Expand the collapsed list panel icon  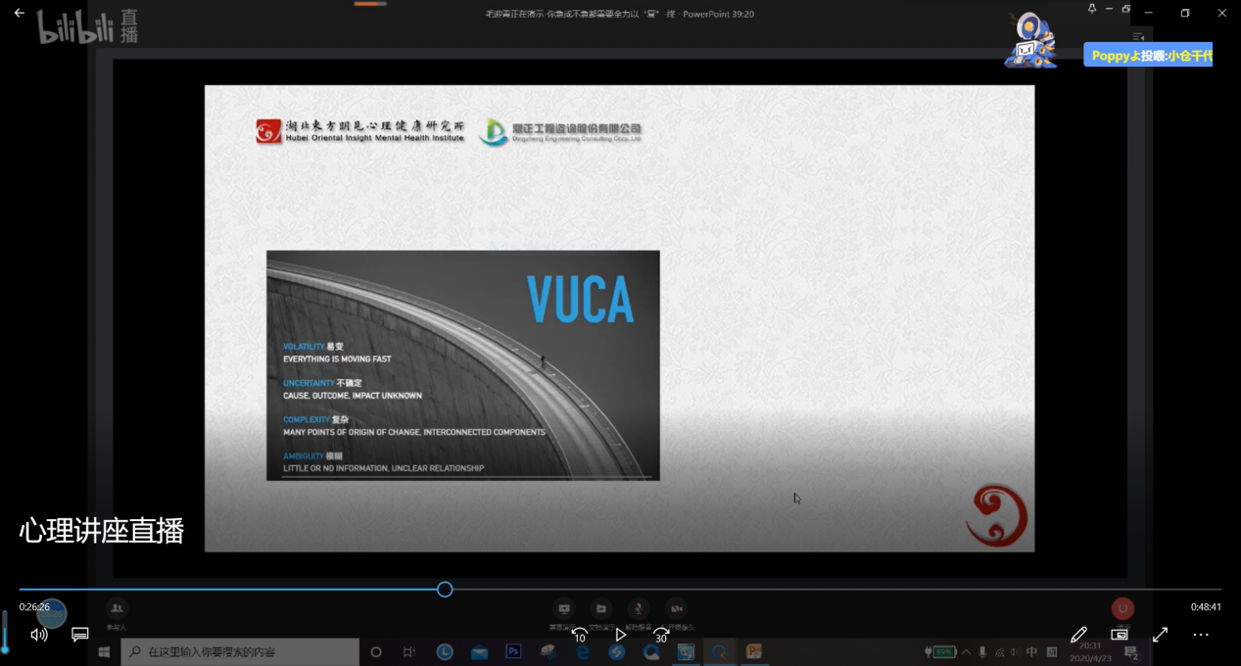pos(1138,37)
